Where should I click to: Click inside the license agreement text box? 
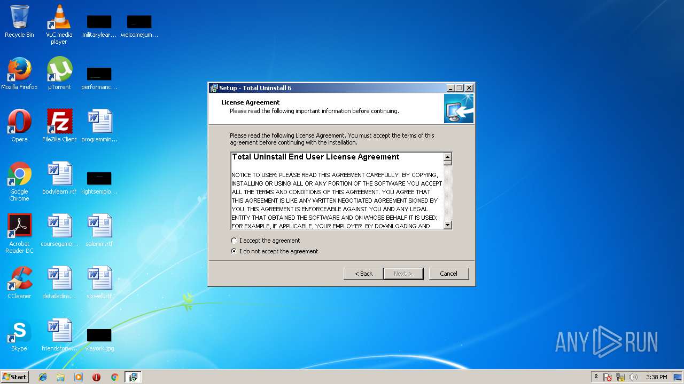tap(337, 191)
